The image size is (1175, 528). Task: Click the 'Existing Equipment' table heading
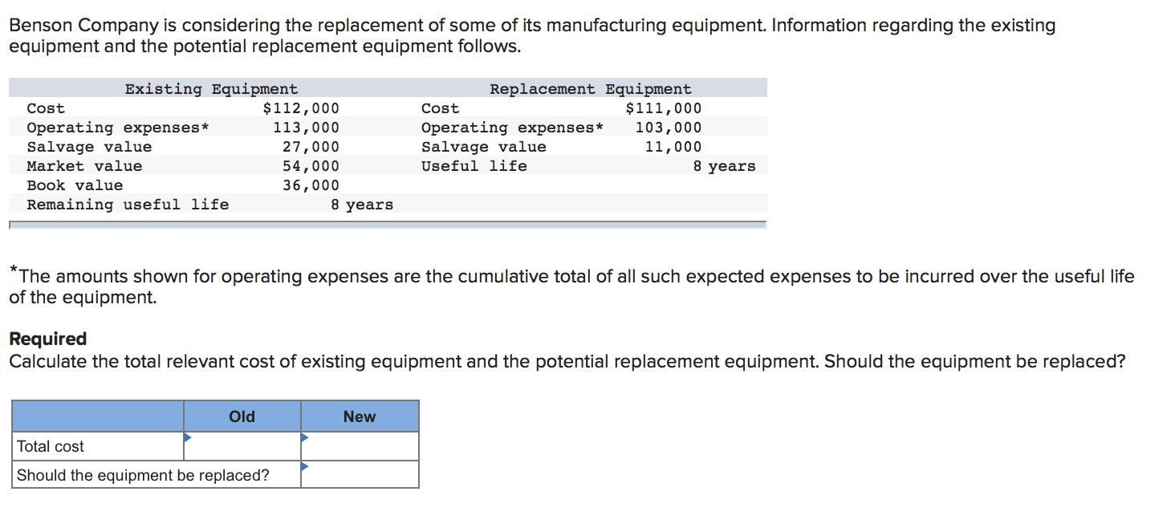pos(211,89)
